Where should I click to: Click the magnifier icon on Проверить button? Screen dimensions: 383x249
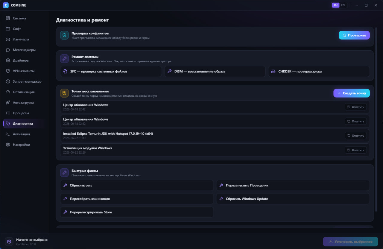pos(344,35)
